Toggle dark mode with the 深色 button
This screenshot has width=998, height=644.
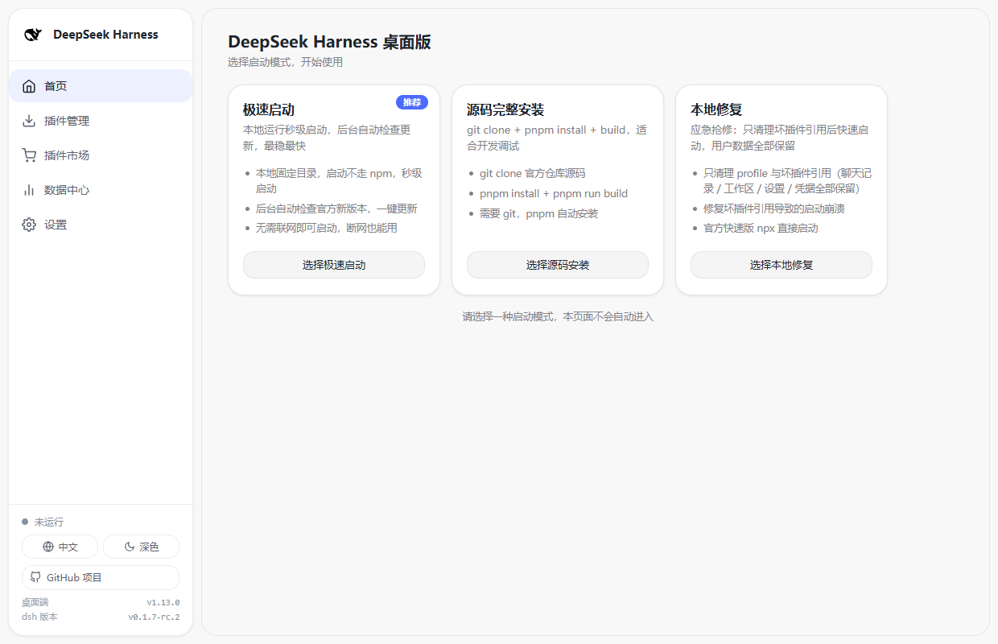pos(141,547)
